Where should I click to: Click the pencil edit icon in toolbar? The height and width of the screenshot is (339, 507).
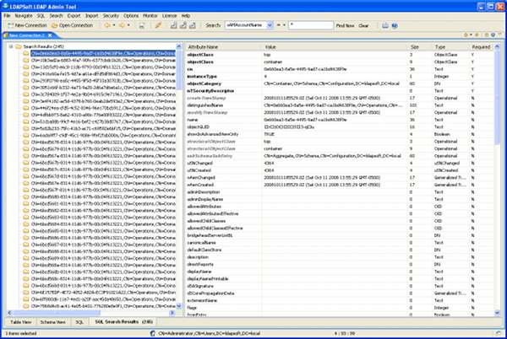(158, 25)
